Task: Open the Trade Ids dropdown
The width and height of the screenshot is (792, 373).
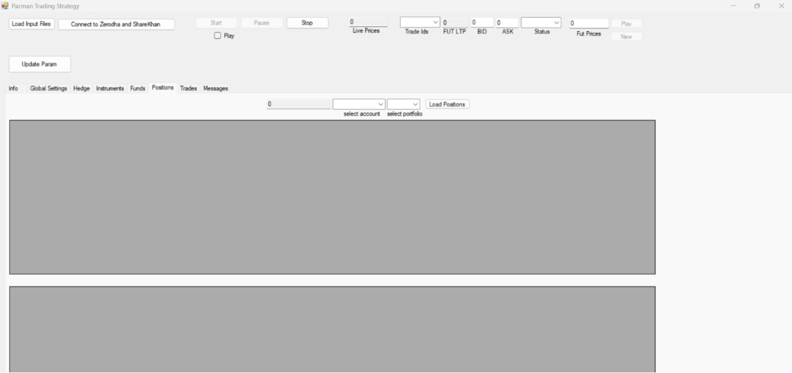Action: (420, 22)
